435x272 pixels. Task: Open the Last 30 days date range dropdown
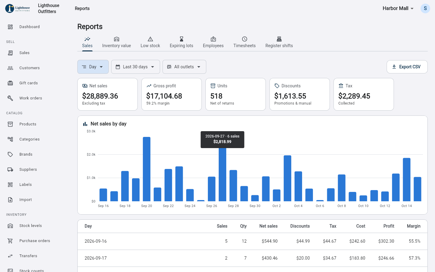point(136,67)
